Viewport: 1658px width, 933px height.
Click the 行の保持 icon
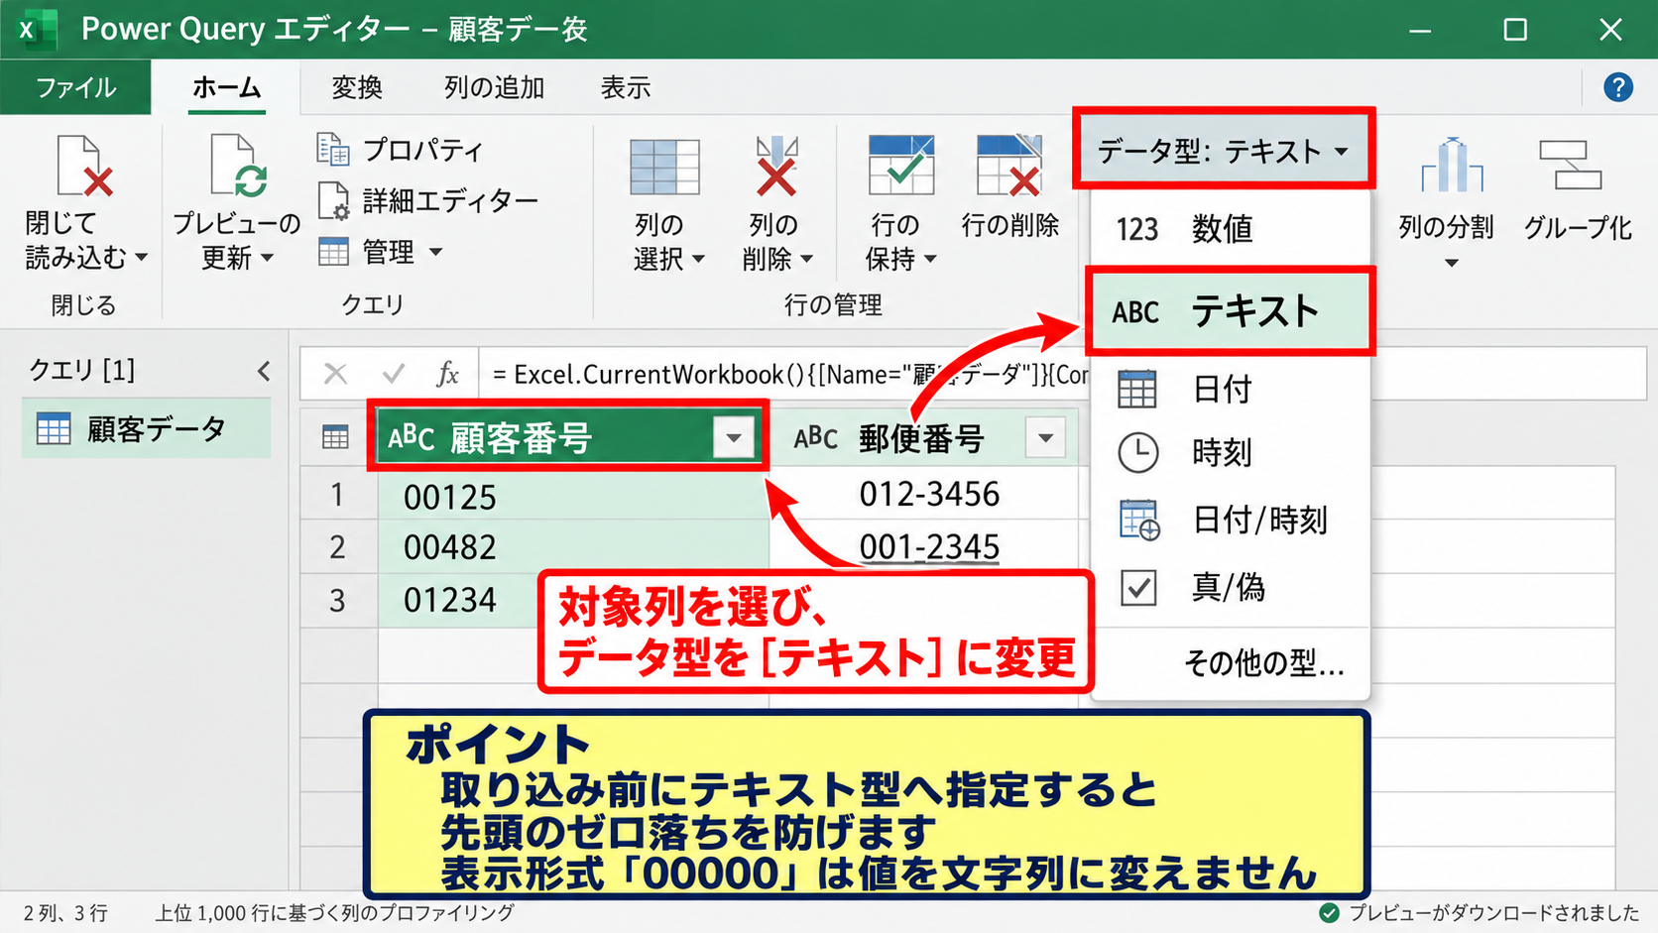[900, 166]
